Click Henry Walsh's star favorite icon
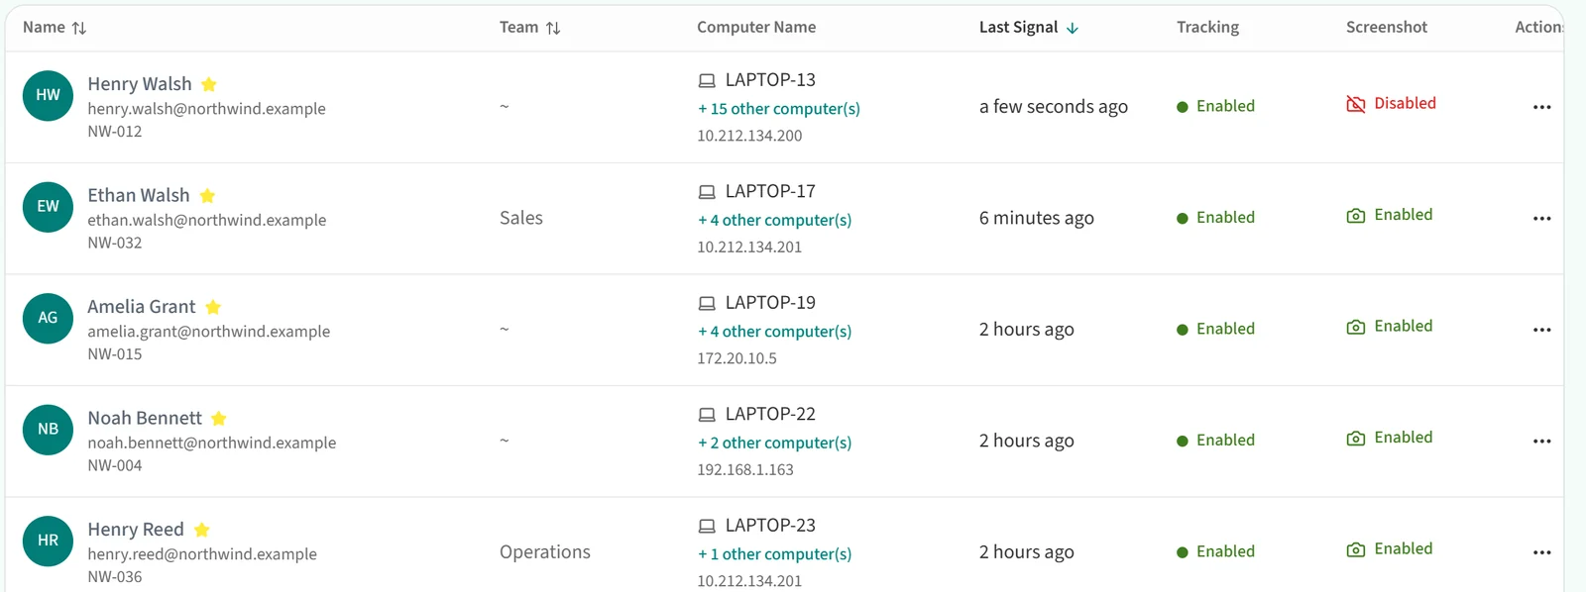 click(208, 84)
